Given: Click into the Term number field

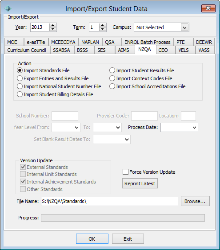Looking at the screenshot, I should (x=94, y=27).
